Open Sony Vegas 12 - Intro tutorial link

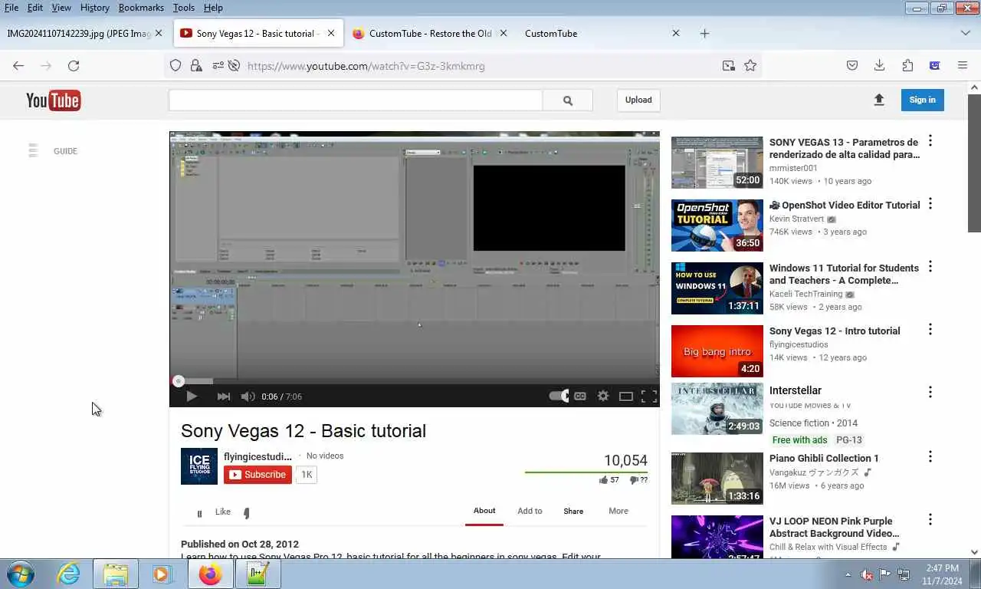click(x=835, y=331)
